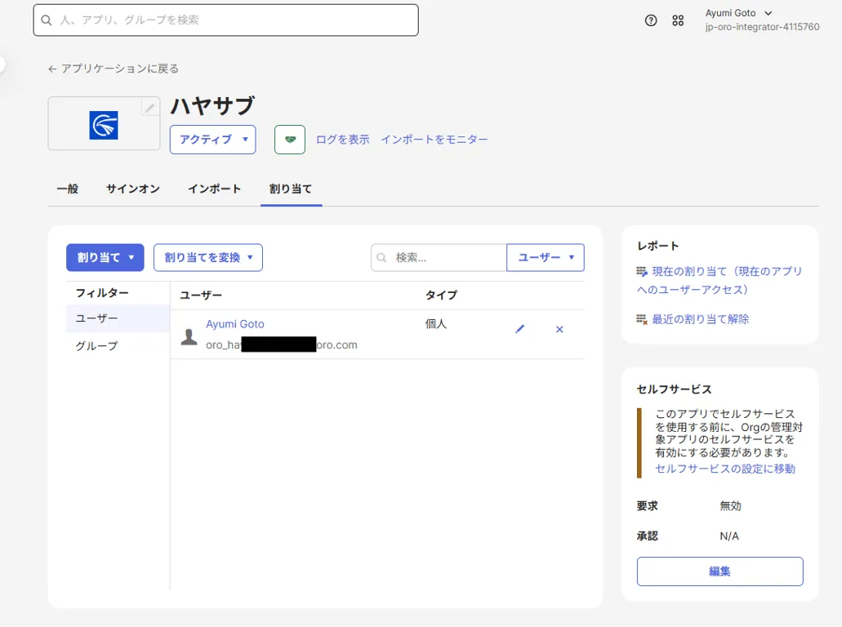This screenshot has width=842, height=627.
Task: Click the green handshake icon button
Action: coord(290,140)
